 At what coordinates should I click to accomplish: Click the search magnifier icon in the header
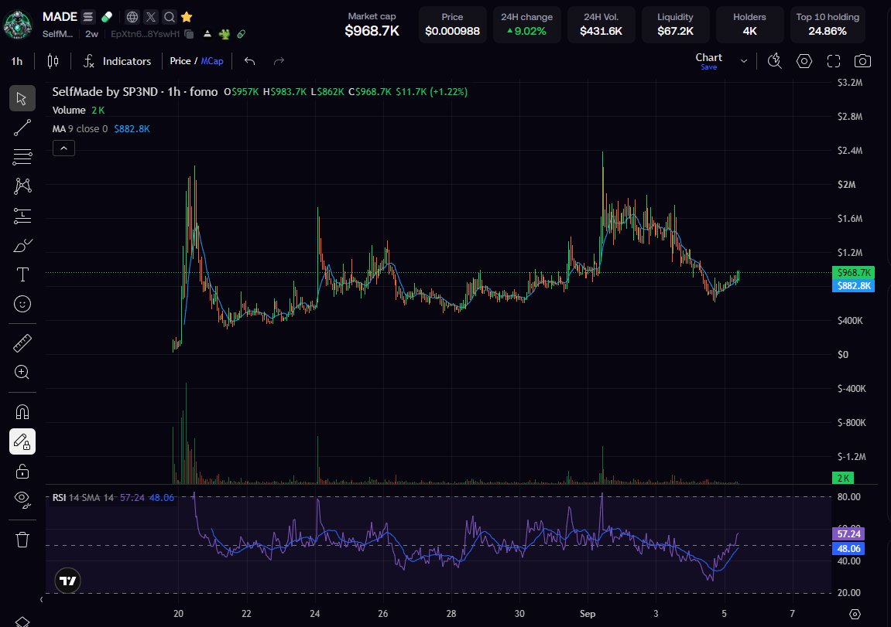click(170, 16)
